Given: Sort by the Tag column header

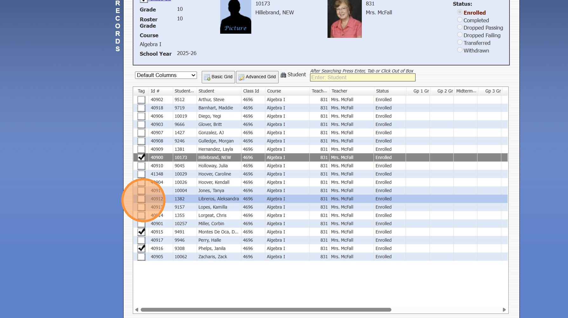Looking at the screenshot, I should 141,91.
